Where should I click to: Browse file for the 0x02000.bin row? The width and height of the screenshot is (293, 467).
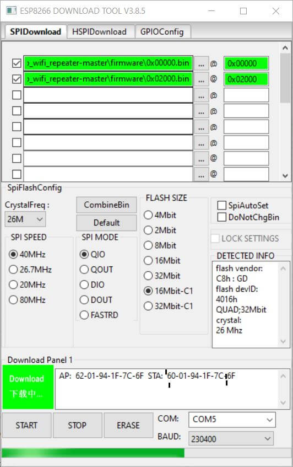[202, 79]
